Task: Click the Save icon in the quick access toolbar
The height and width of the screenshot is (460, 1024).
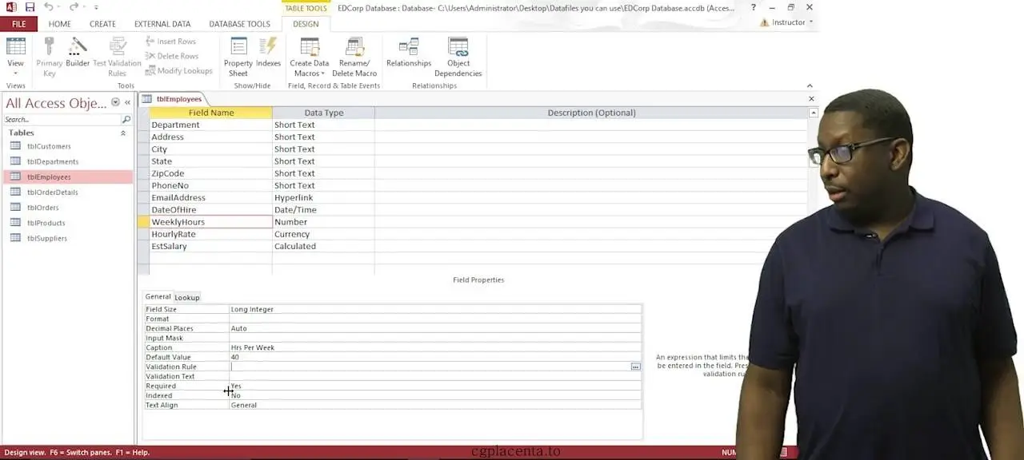Action: pos(30,7)
